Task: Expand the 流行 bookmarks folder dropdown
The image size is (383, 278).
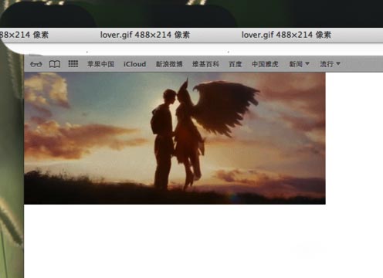Action: click(x=330, y=64)
